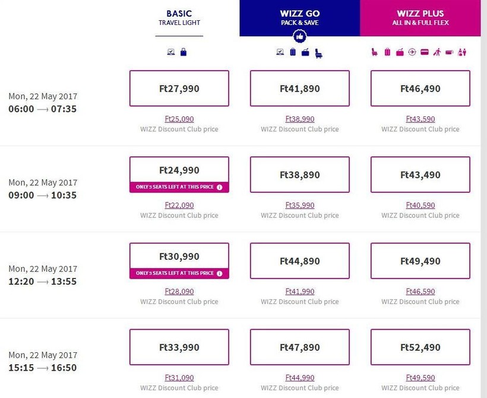487x398 pixels.
Task: Choose the Ft33,990 Basic fare at 15:15
Action: 179,347
